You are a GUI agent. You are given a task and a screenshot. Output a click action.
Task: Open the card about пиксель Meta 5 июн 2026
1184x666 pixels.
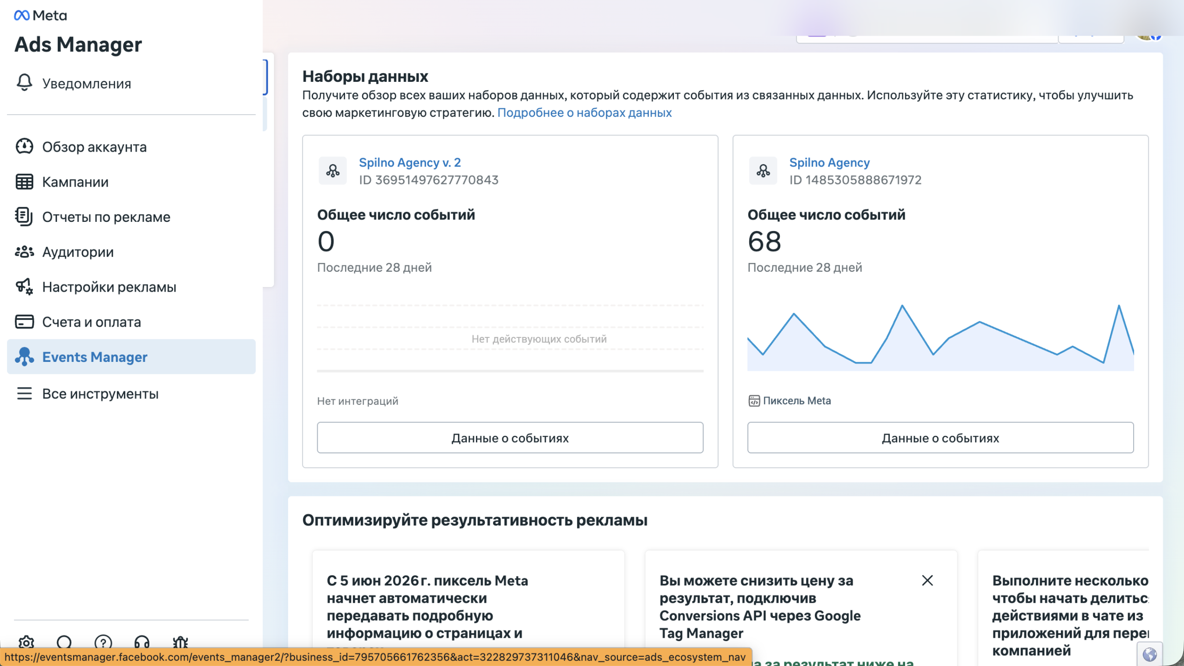[468, 608]
